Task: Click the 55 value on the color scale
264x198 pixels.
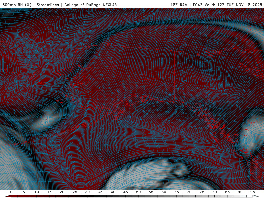Action: coord(151,192)
